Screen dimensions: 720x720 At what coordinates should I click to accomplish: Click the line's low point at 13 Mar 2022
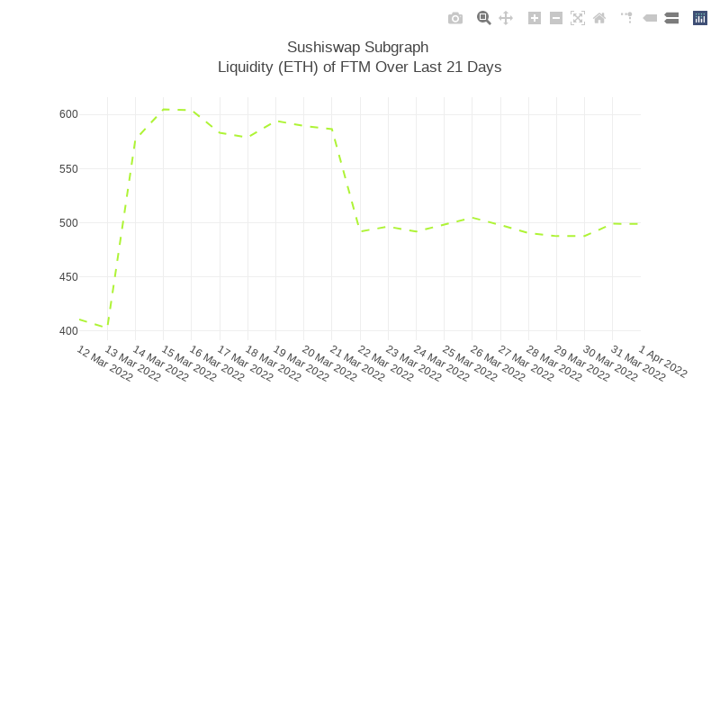107,327
